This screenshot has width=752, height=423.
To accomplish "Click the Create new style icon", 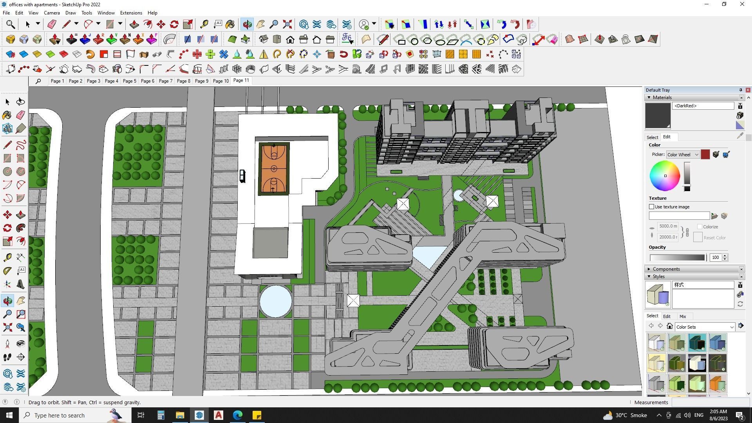I will point(740,295).
